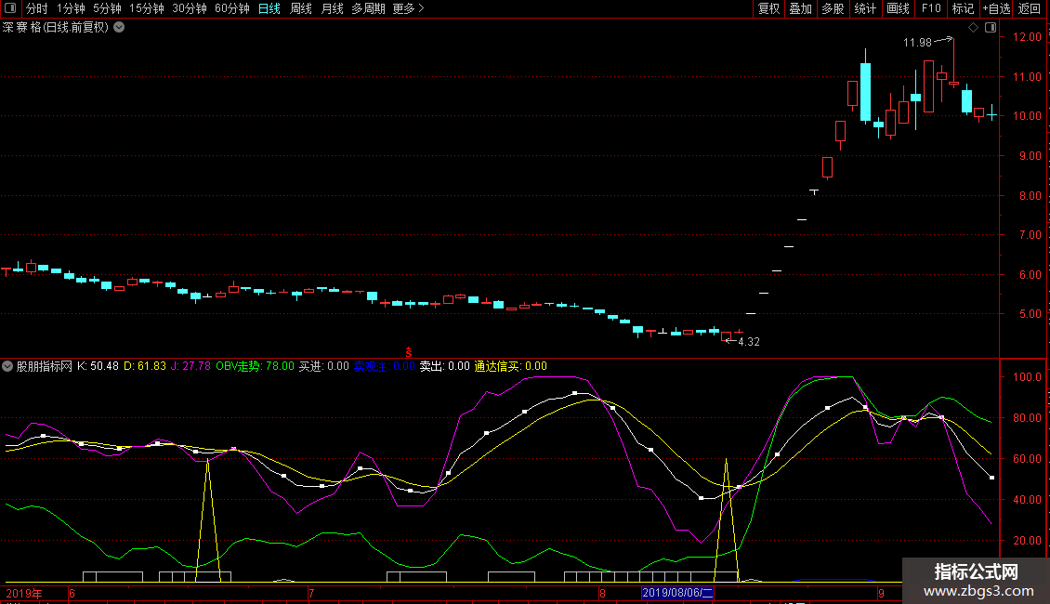Switch to 30分钟 period
The height and width of the screenshot is (604, 1050).
click(190, 8)
